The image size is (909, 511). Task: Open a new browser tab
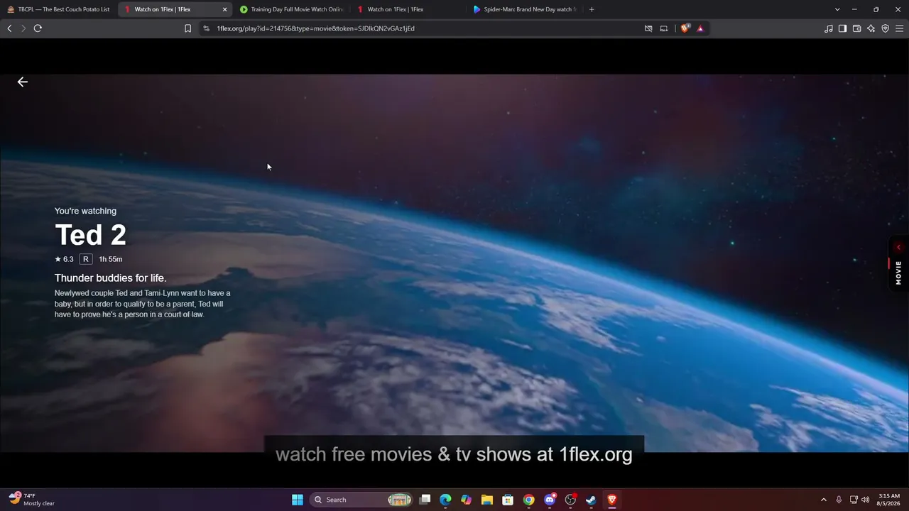592,9
